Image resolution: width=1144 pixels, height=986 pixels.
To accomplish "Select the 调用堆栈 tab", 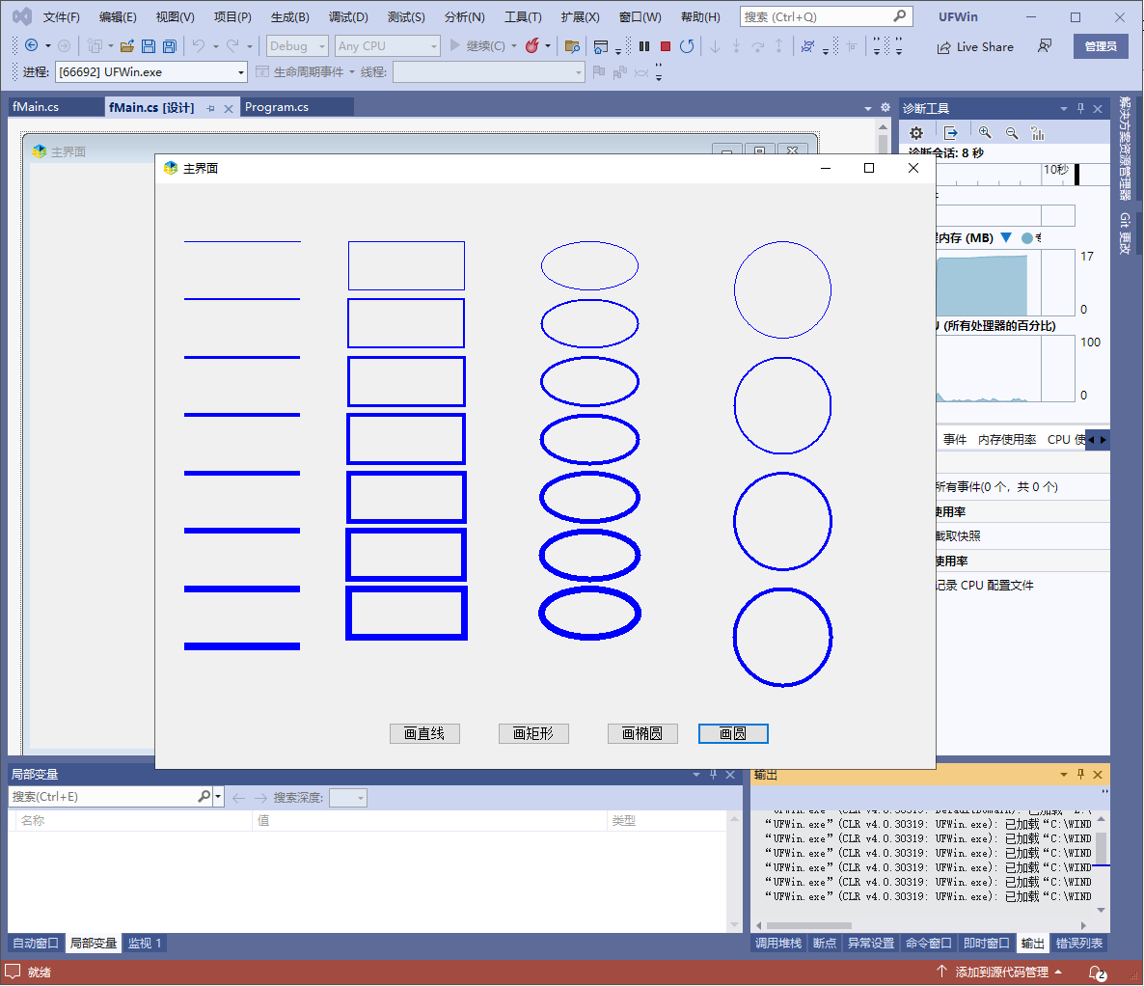I will (x=777, y=943).
